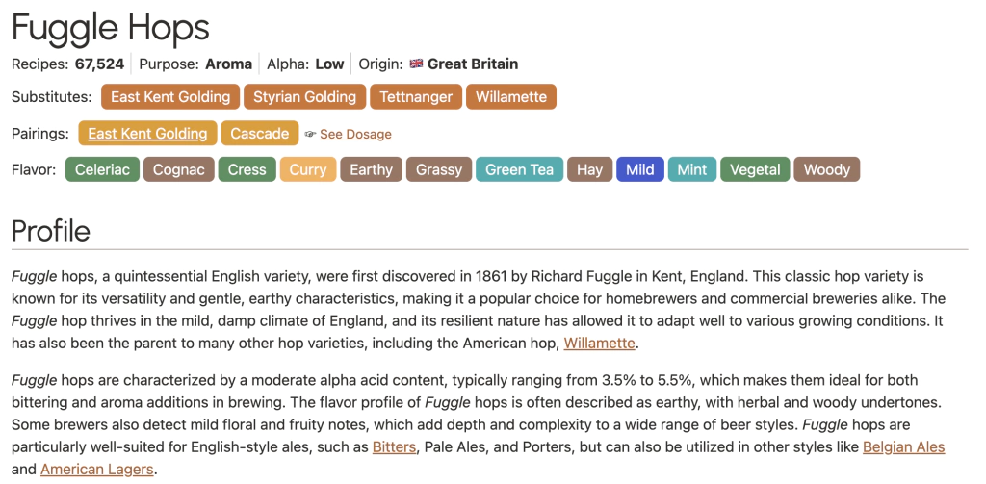This screenshot has height=484, width=986.
Task: Select East Kent Golding substitute tag
Action: pos(170,97)
